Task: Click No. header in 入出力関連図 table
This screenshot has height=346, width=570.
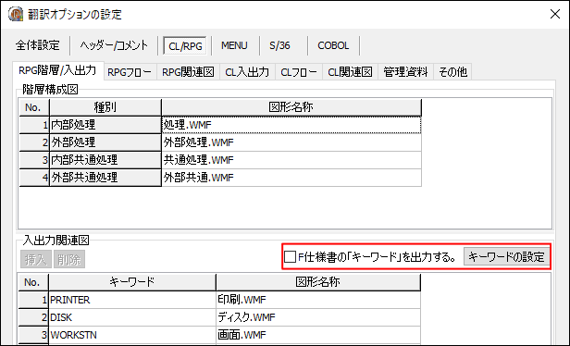Action: pos(33,282)
